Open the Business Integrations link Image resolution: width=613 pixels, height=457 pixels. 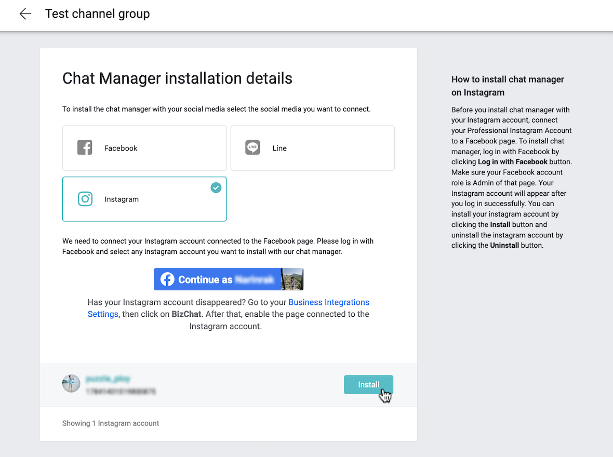coord(328,302)
